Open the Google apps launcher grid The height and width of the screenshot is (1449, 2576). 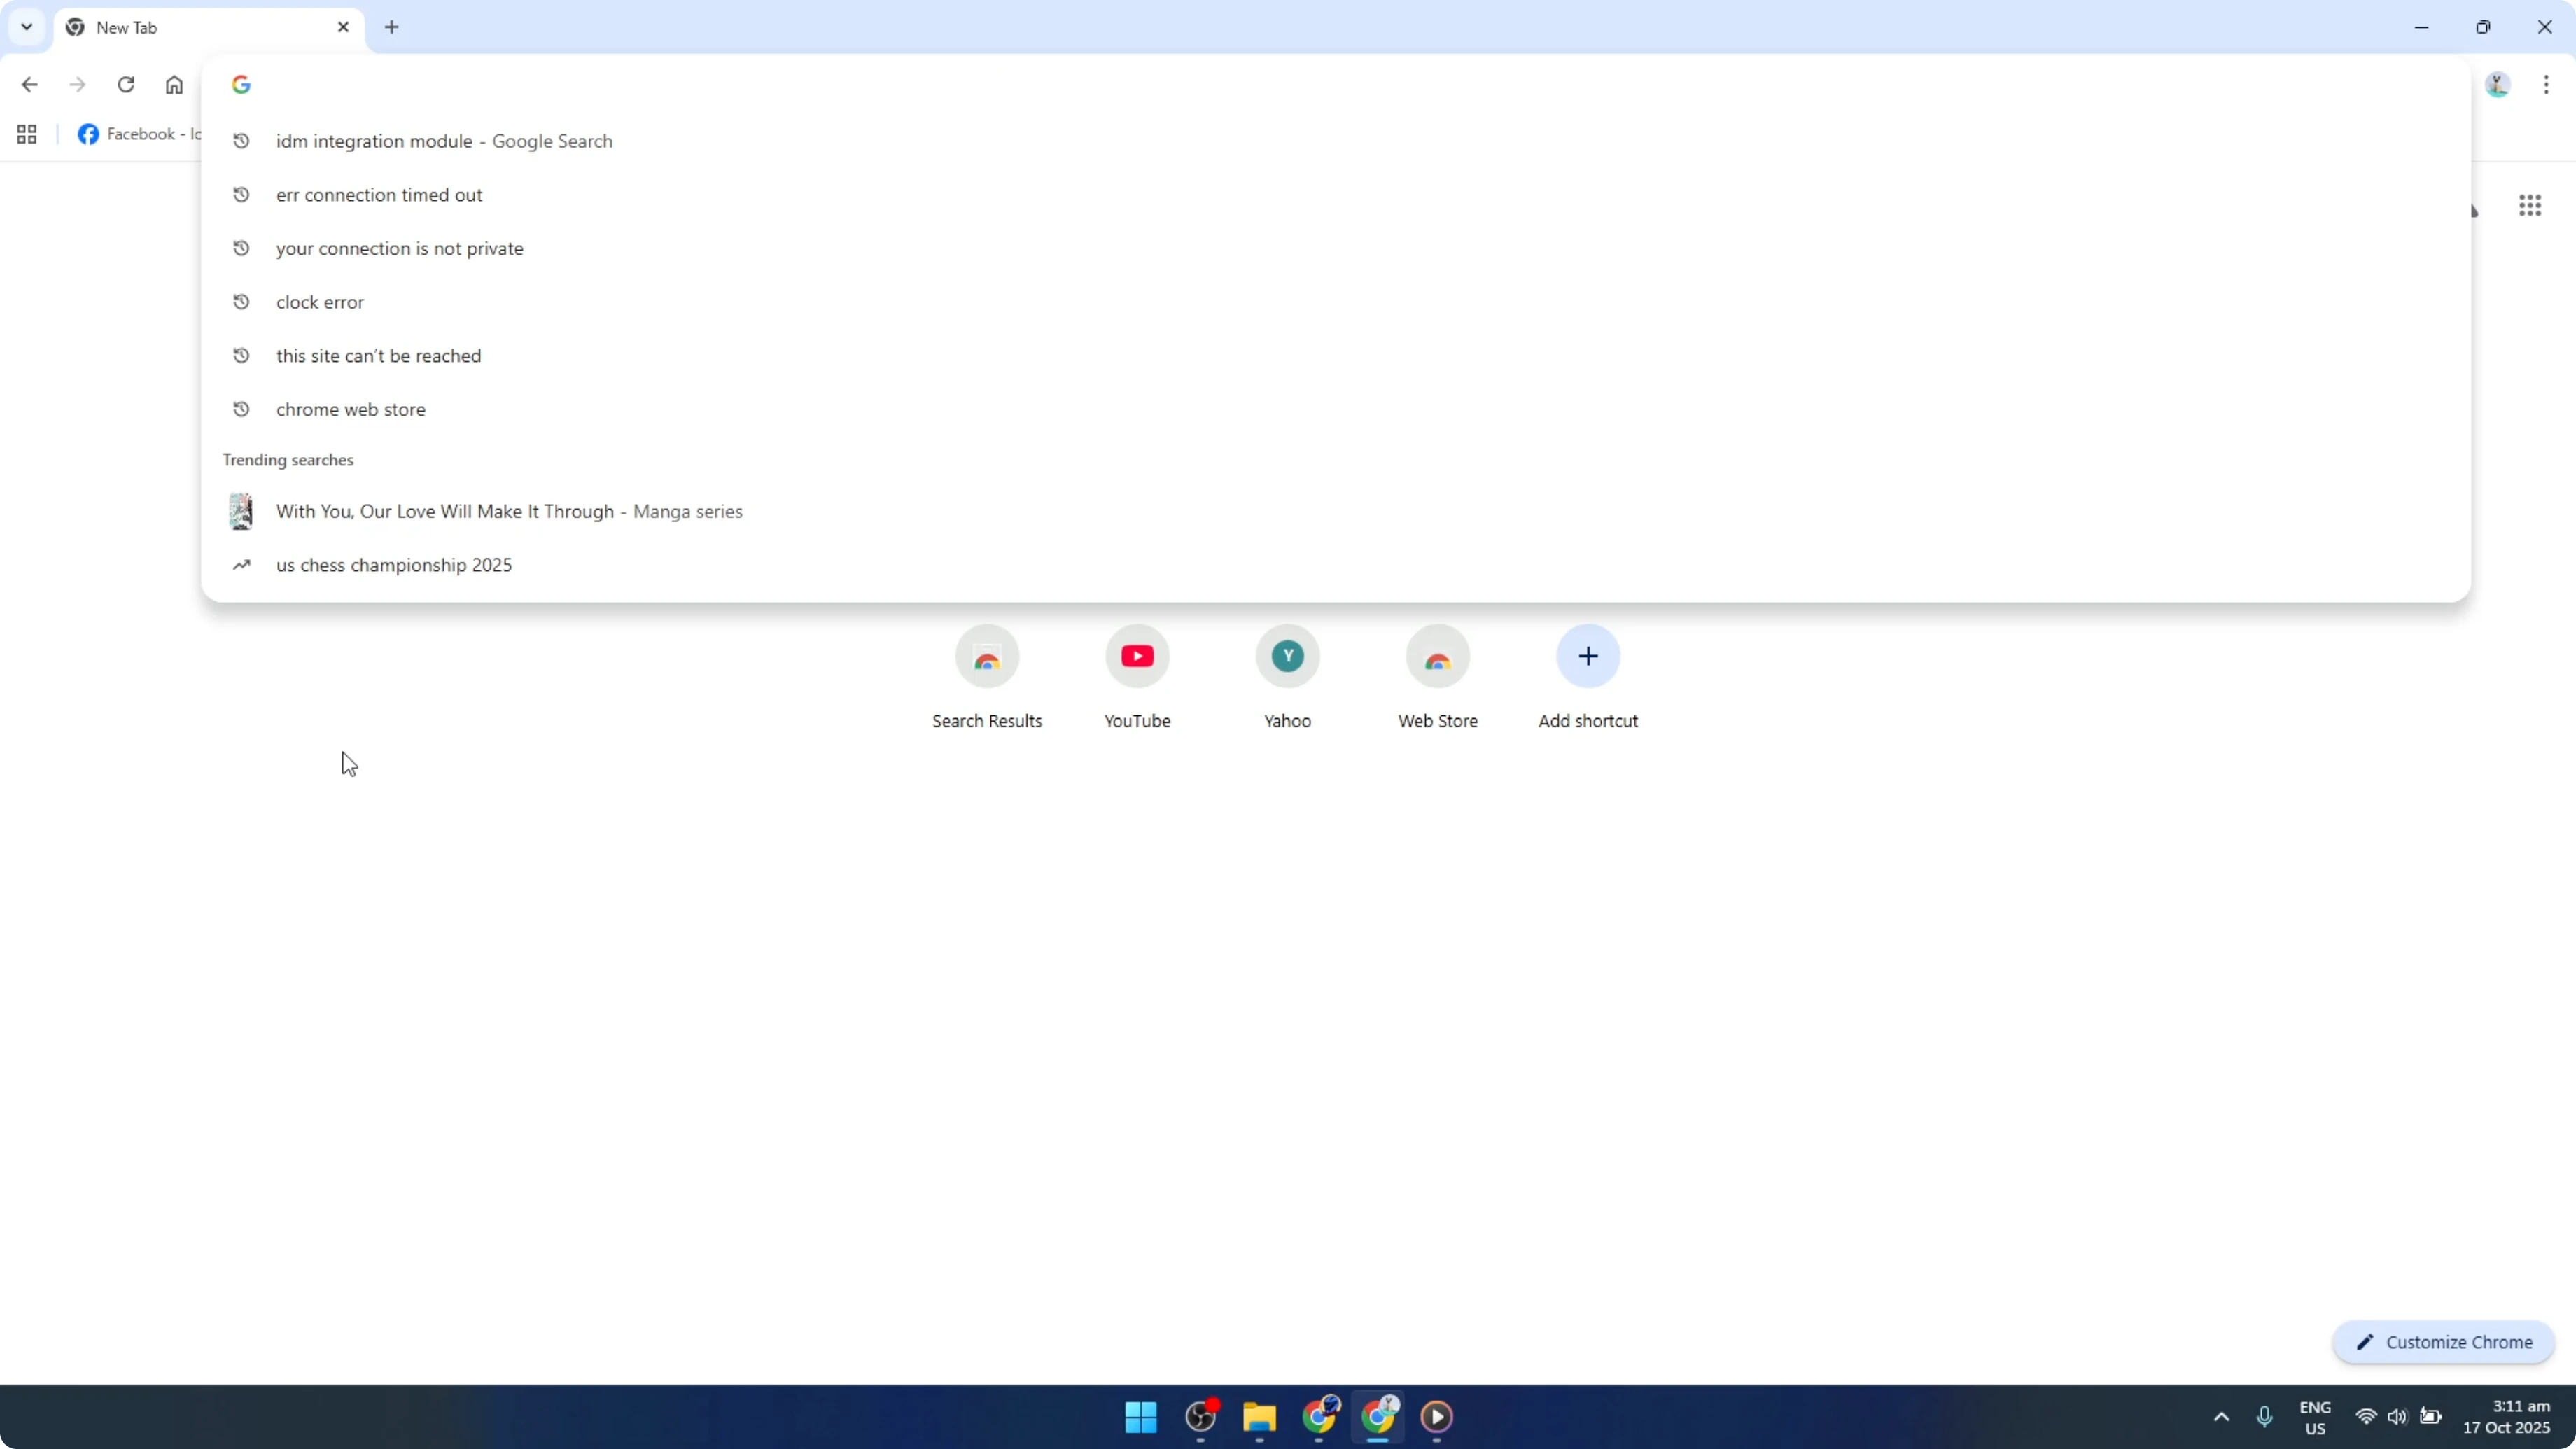coord(2530,205)
